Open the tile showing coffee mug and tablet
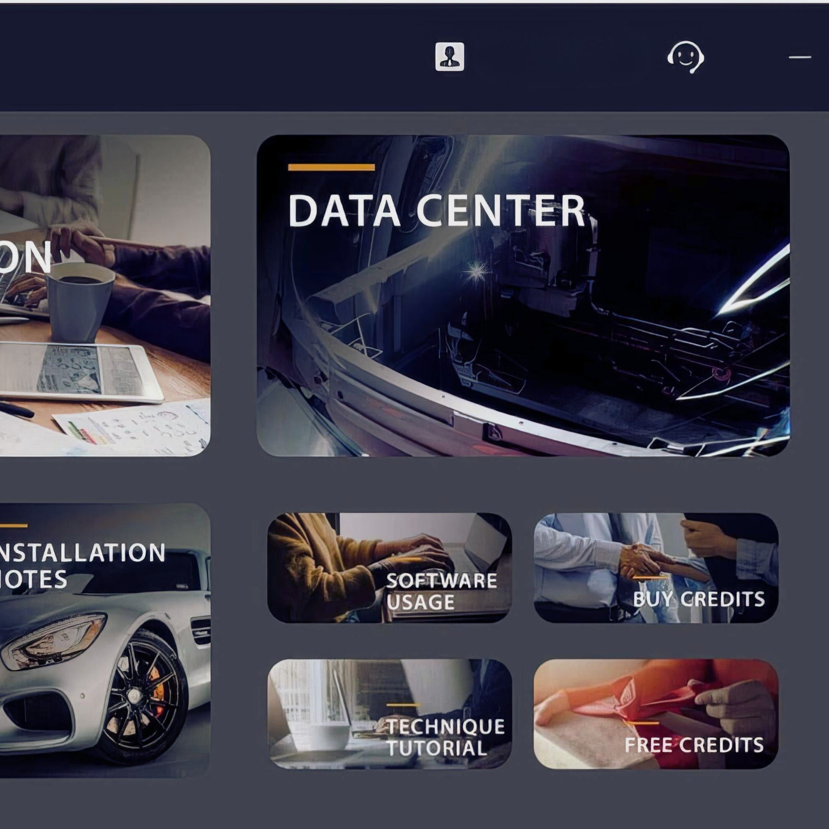This screenshot has height=829, width=829. pos(105,296)
